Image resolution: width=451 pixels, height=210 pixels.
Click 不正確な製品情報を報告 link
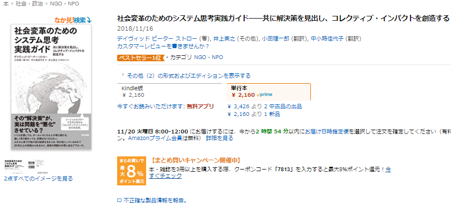coord(155,201)
